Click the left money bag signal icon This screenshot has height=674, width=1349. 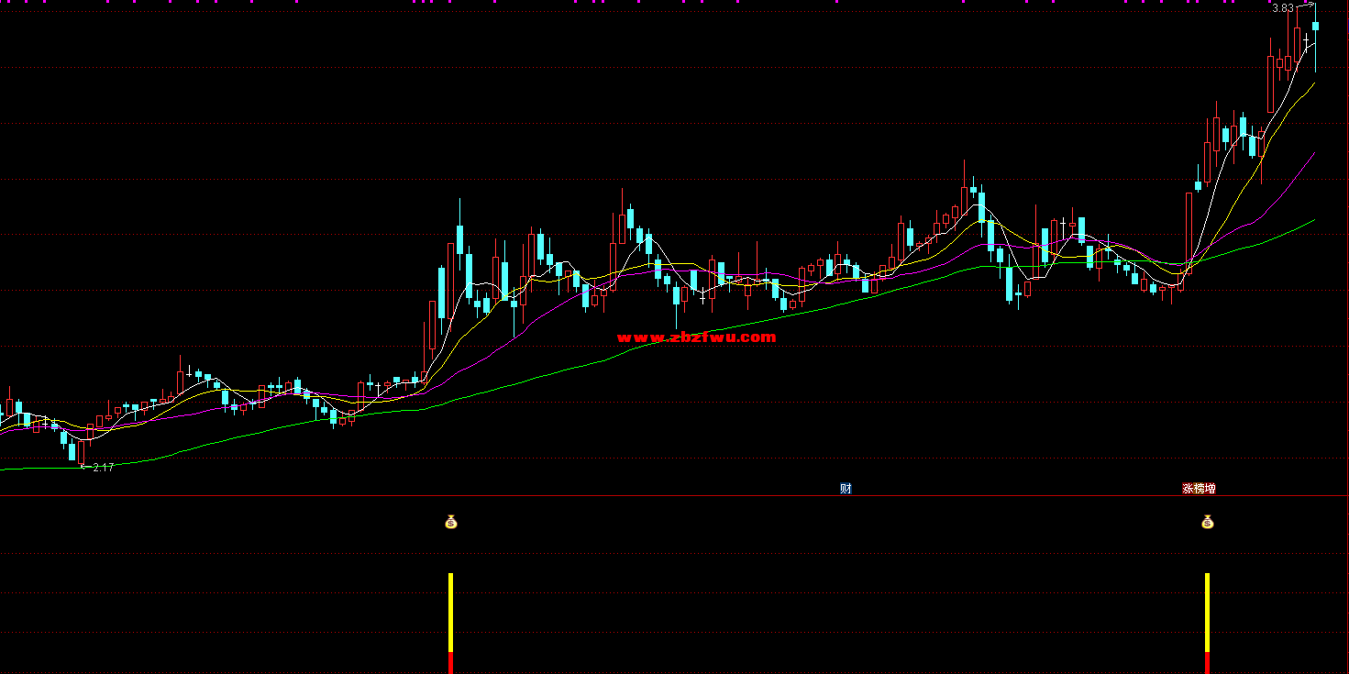(x=450, y=522)
